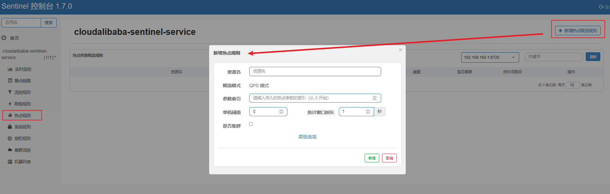Click the degrade rules lightning icon
610x194 pixels.
10,104
